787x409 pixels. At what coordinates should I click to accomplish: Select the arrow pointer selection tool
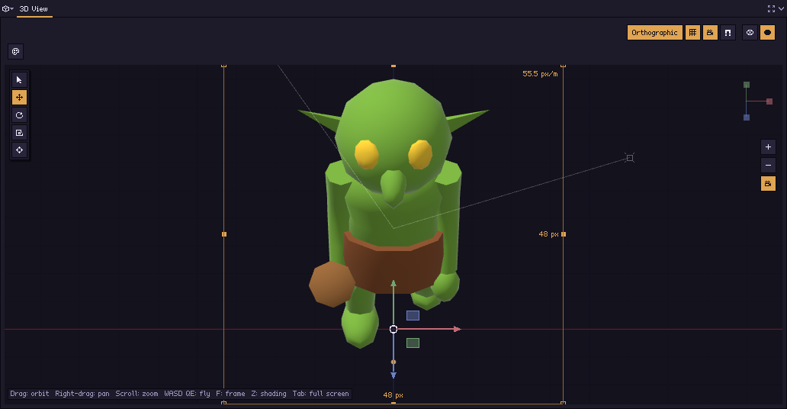(x=19, y=80)
